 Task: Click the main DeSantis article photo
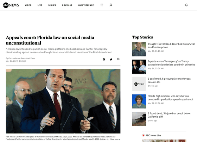[x=63, y=101]
